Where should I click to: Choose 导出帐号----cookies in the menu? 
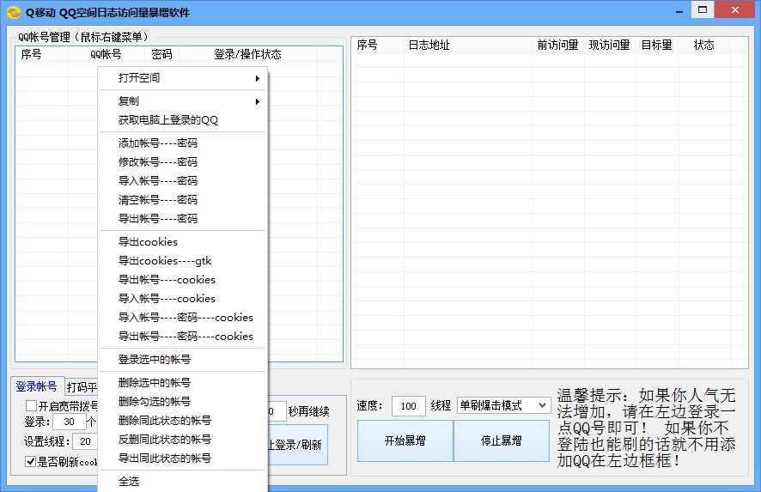(183, 279)
